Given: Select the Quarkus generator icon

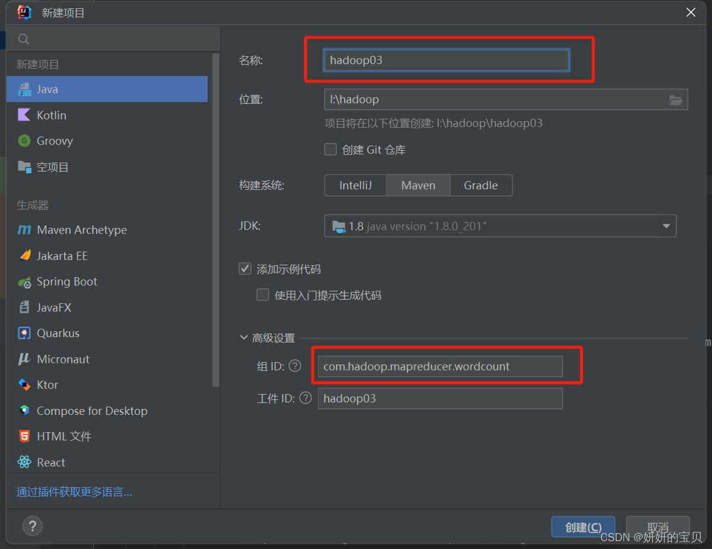Looking at the screenshot, I should [x=24, y=334].
